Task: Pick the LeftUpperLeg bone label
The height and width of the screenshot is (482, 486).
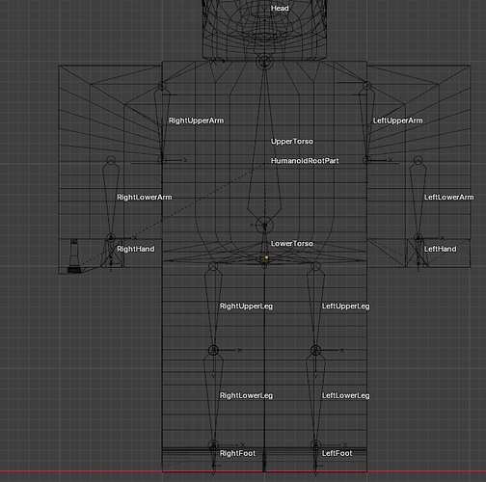Action: tap(345, 307)
